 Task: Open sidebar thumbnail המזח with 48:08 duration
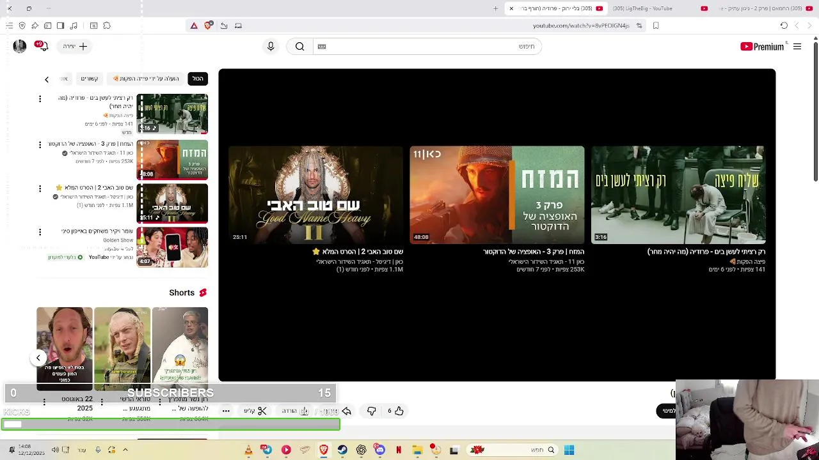point(172,160)
